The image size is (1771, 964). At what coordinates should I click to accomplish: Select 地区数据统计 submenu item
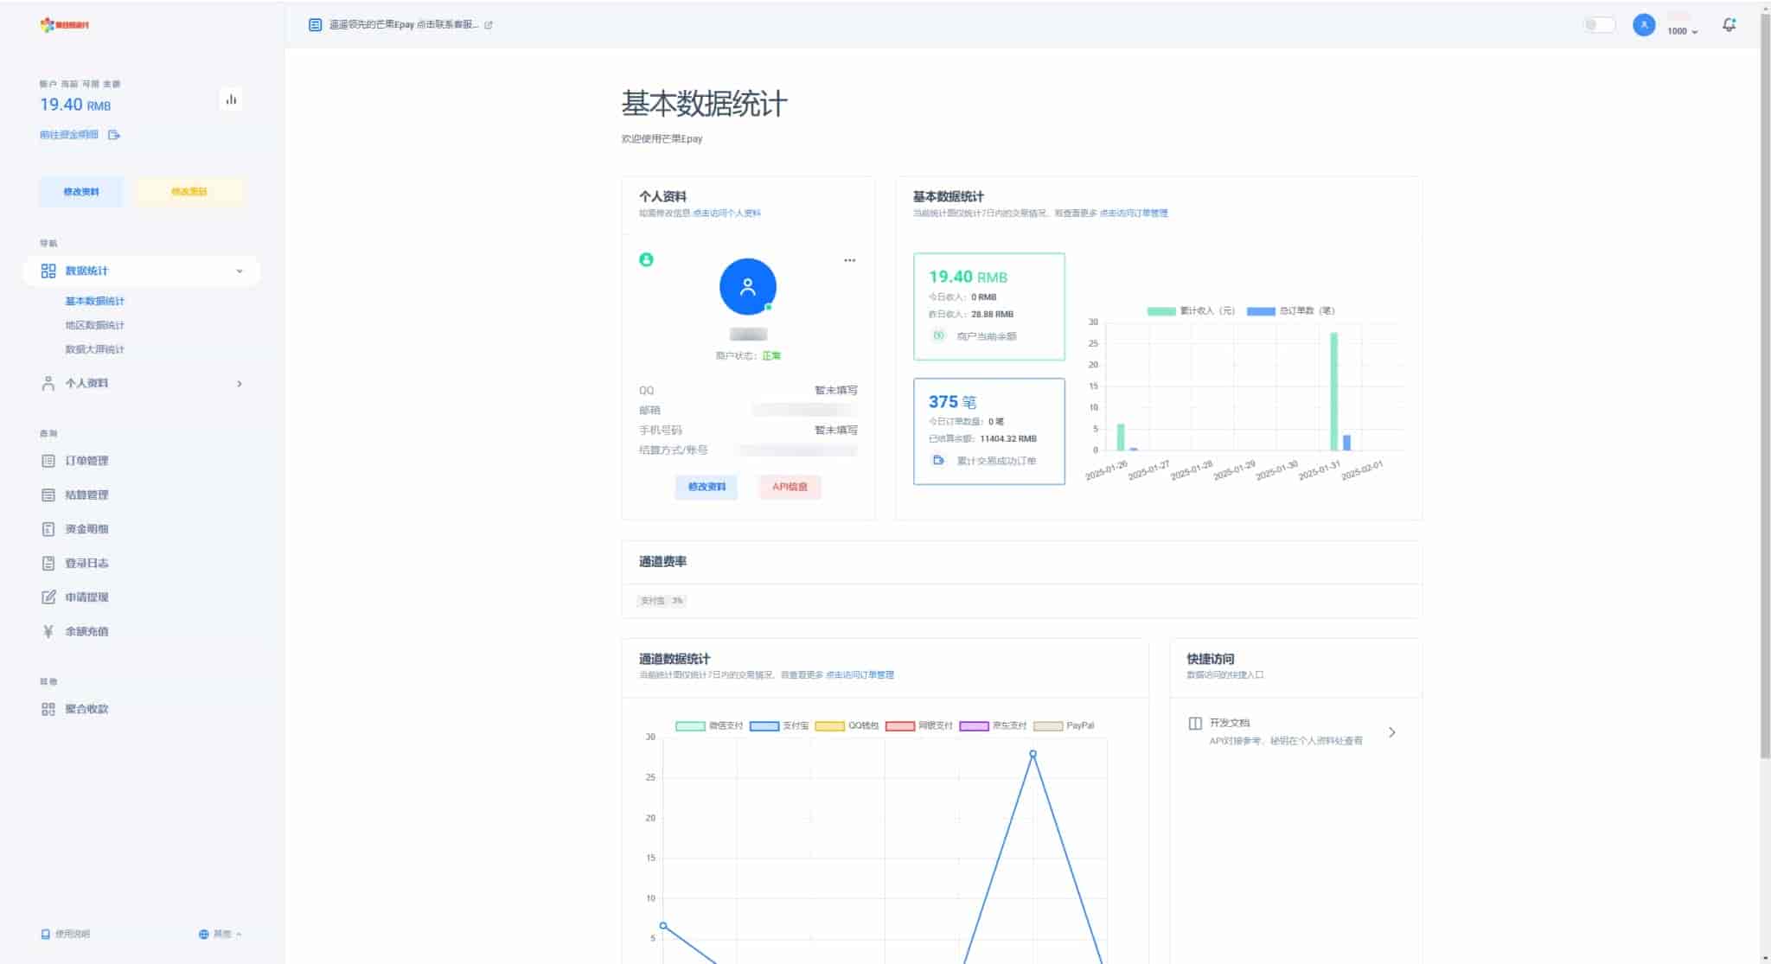95,326
